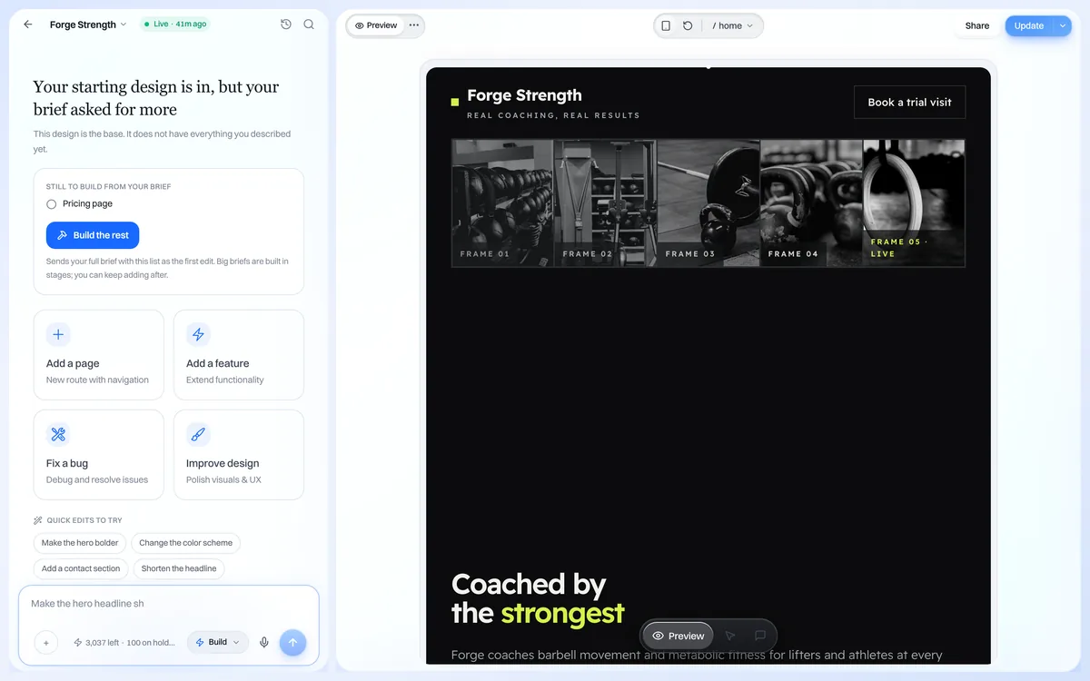1090x681 pixels.
Task: Select the cursor pointer tool in the floating bar
Action: pos(730,636)
